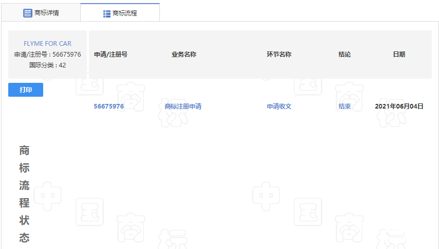Click the 申请/注册号 column header
The image size is (439, 249).
tap(111, 55)
